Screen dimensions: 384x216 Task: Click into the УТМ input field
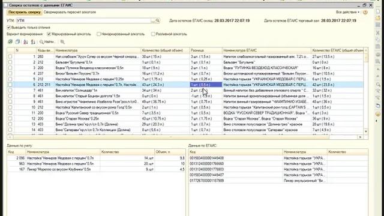pos(83,21)
